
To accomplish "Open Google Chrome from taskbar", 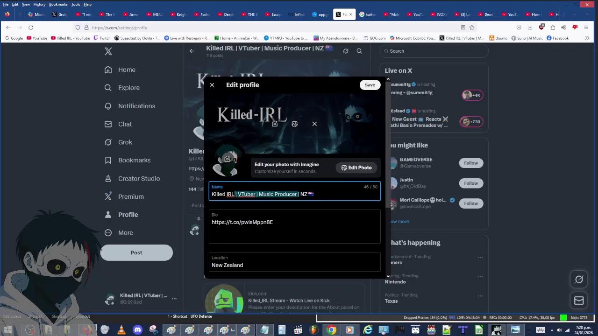I will 331,330.
